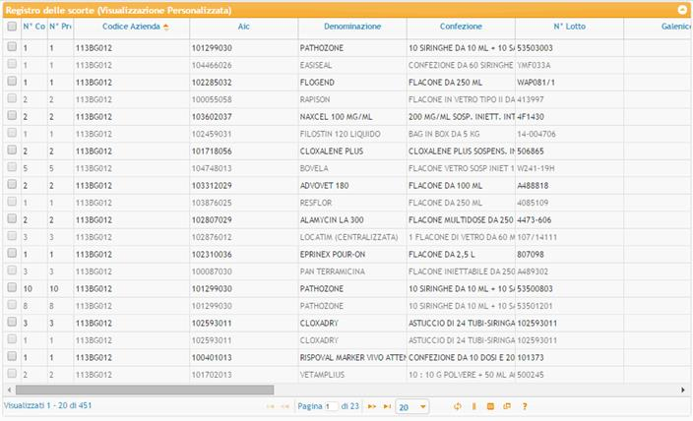
Task: Sort by Codice Azienda column
Action: click(131, 27)
